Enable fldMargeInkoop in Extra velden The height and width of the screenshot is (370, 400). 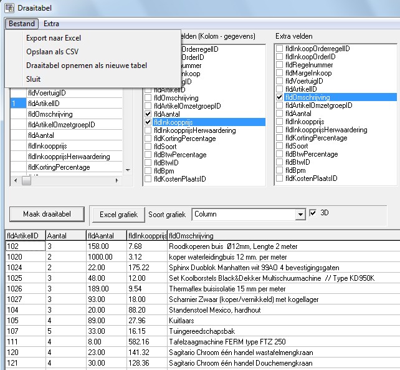coord(280,73)
